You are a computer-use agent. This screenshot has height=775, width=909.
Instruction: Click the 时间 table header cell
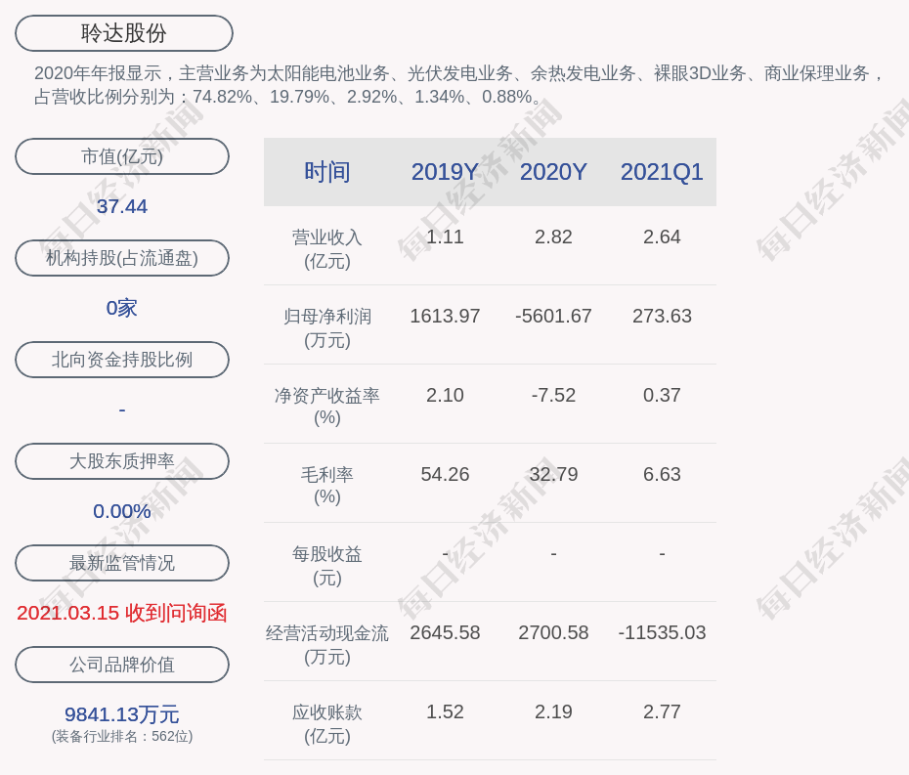click(x=327, y=172)
